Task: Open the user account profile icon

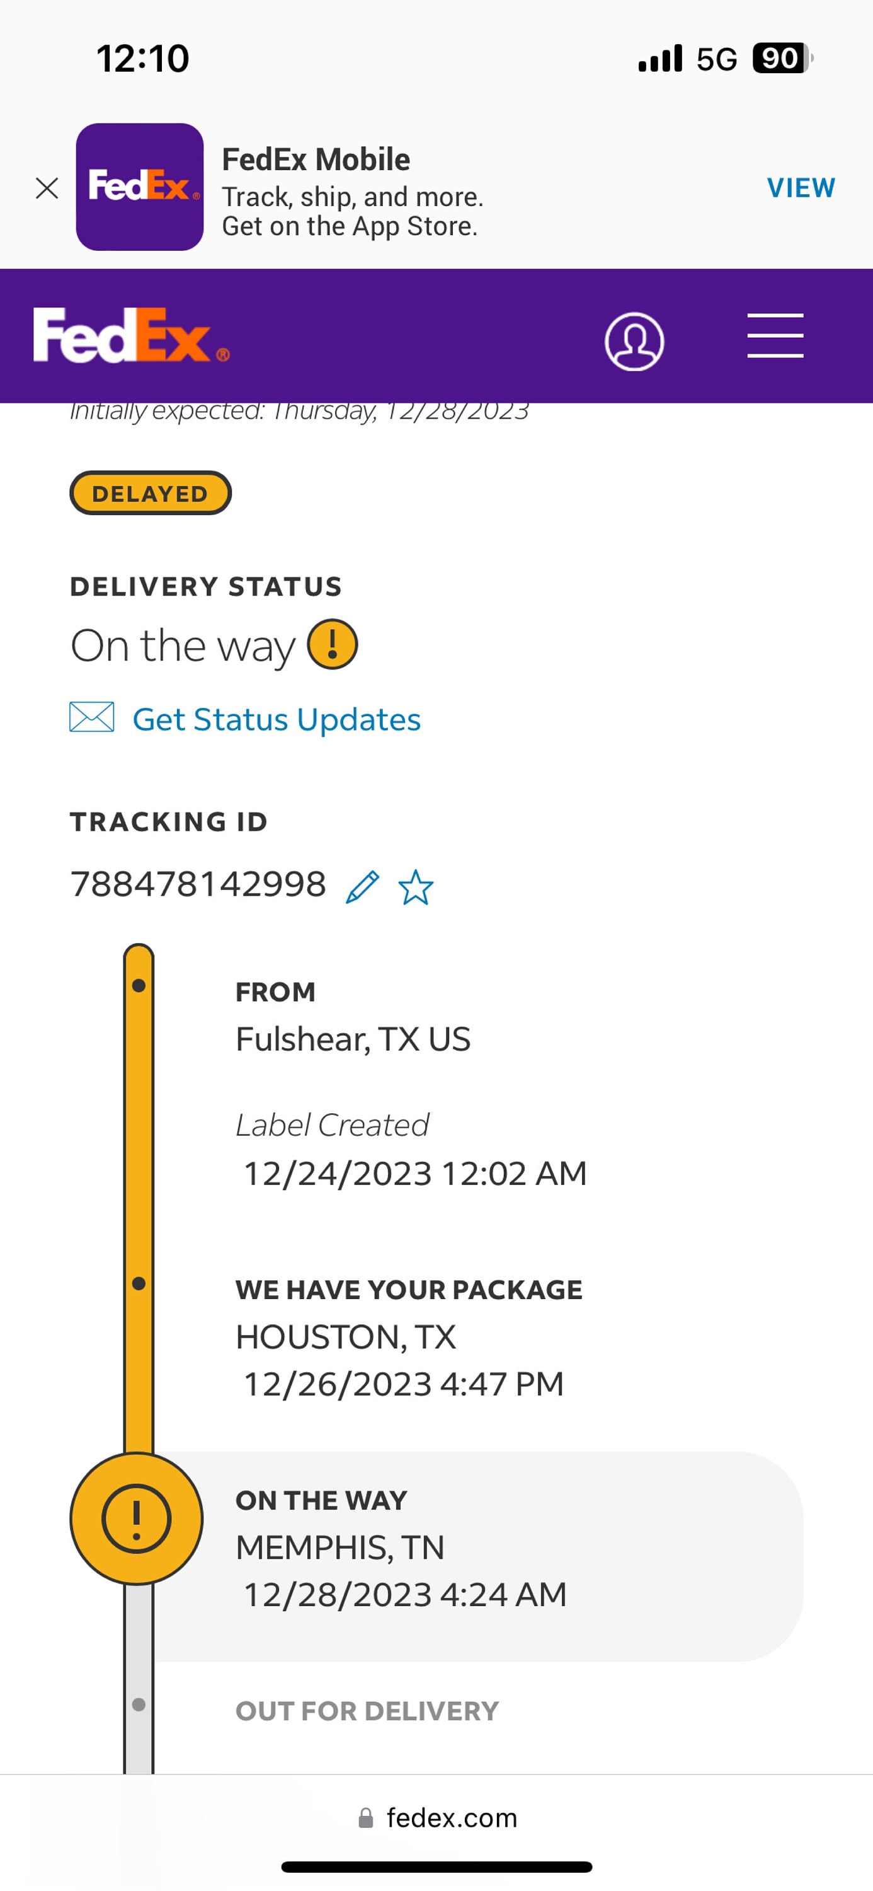Action: (634, 342)
